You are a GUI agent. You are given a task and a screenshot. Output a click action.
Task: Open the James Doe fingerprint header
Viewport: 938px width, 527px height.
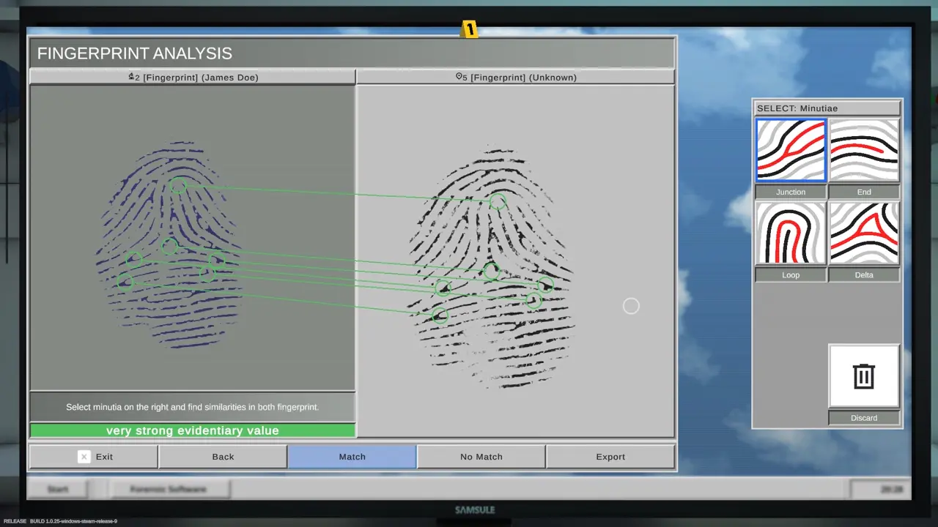(x=193, y=77)
